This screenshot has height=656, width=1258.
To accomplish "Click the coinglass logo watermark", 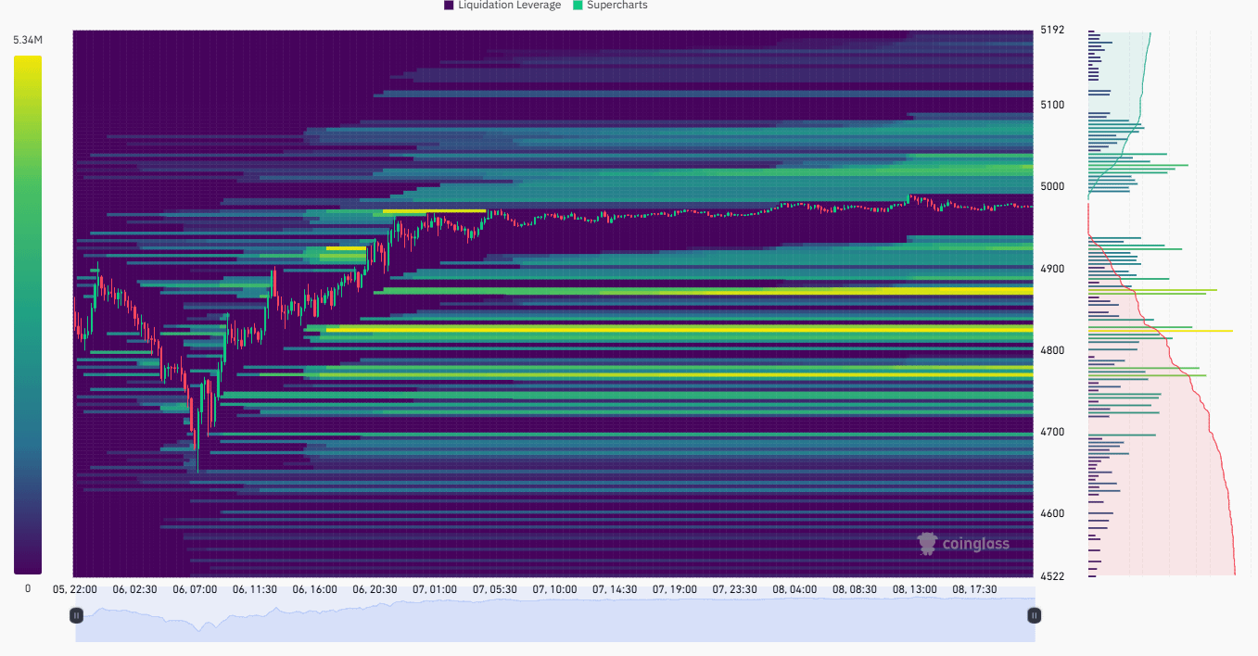I will pyautogui.click(x=963, y=544).
